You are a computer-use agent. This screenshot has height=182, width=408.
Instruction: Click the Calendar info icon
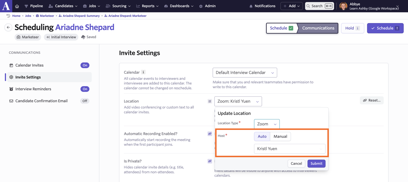point(143,72)
